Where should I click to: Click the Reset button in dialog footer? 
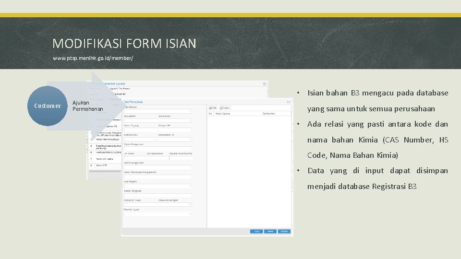(x=270, y=231)
